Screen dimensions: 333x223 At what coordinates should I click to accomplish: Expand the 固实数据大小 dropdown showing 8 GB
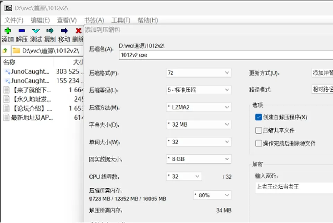199,159
